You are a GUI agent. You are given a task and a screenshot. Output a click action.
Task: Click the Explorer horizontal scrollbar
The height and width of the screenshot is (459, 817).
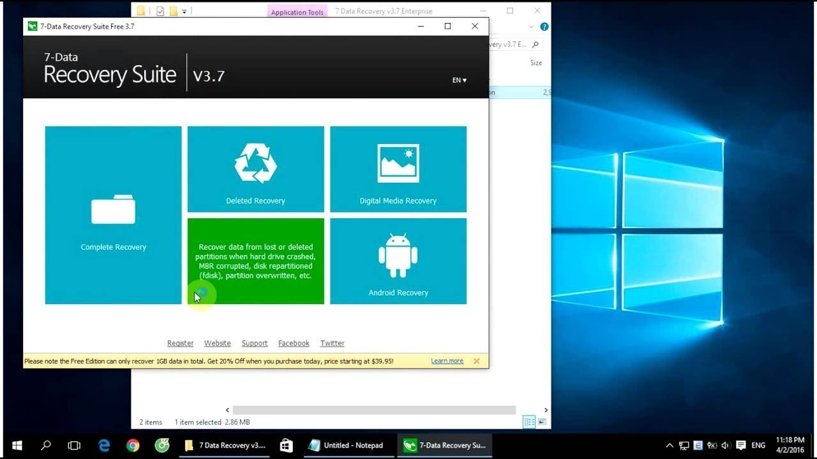(x=374, y=410)
